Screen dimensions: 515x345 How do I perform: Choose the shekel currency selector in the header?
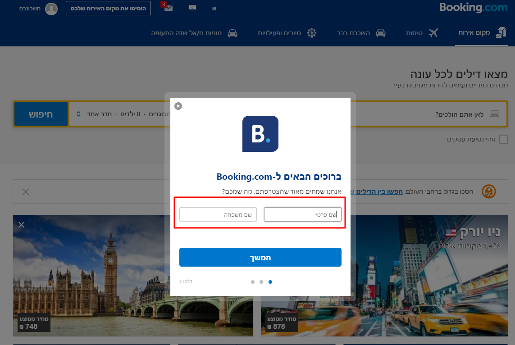coord(214,9)
